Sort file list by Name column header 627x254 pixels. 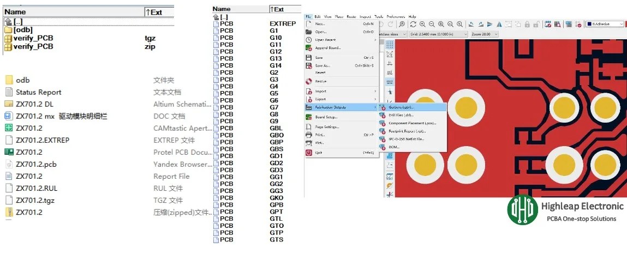pyautogui.click(x=74, y=12)
